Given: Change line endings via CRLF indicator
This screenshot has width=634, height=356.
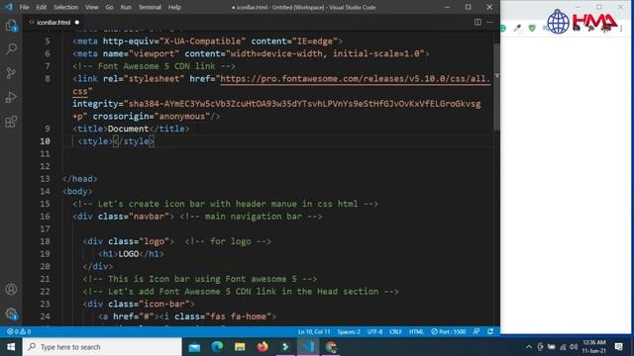Looking at the screenshot, I should pyautogui.click(x=395, y=332).
